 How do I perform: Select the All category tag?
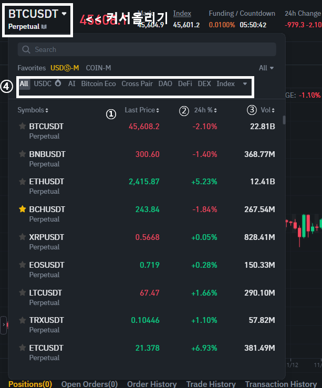coord(24,83)
